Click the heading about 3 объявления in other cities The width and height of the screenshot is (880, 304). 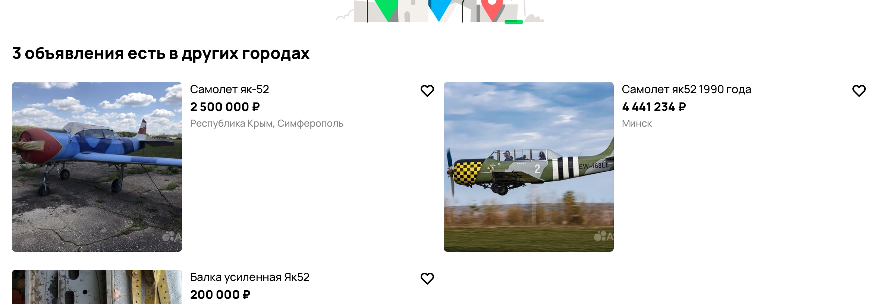(161, 53)
